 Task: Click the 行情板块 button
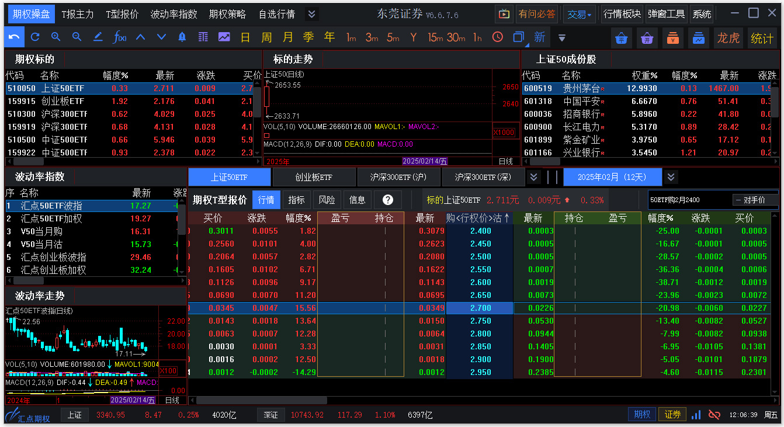pyautogui.click(x=622, y=14)
